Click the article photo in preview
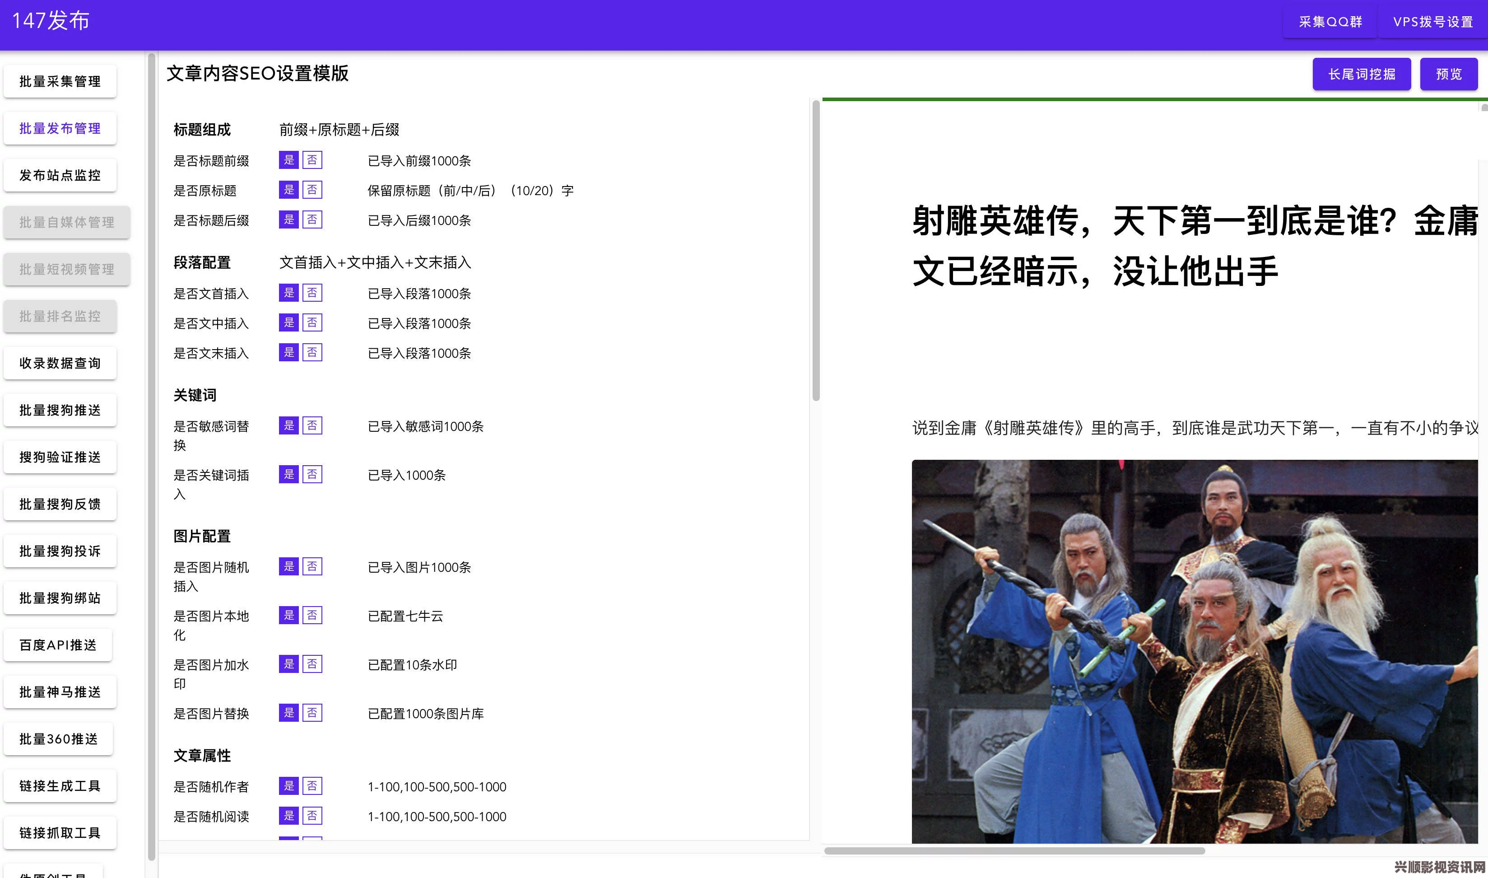Image resolution: width=1488 pixels, height=878 pixels. click(1195, 651)
